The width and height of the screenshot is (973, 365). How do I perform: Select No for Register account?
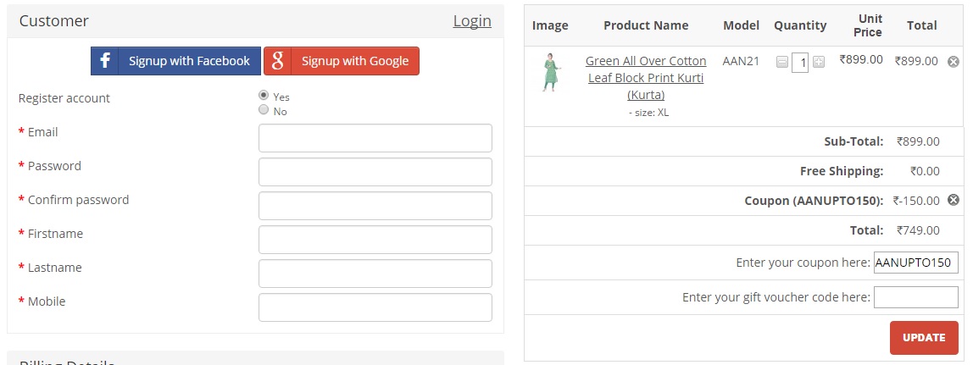point(264,110)
